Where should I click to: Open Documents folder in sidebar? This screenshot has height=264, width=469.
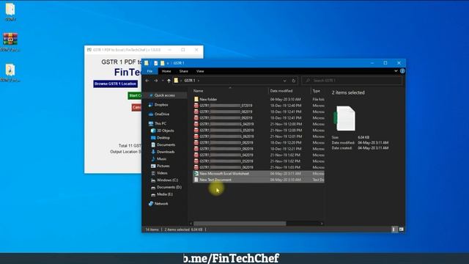[x=166, y=144]
